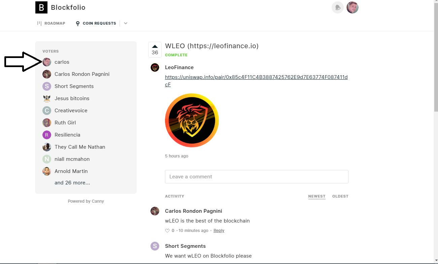This screenshot has height=264, width=438.
Task: Upvote the WLEO request arrow
Action: (155, 47)
